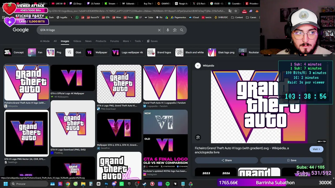Filter by the Concept chip

[x=15, y=52]
